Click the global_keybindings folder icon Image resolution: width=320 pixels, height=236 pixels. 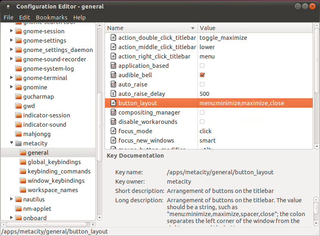tap(23, 162)
